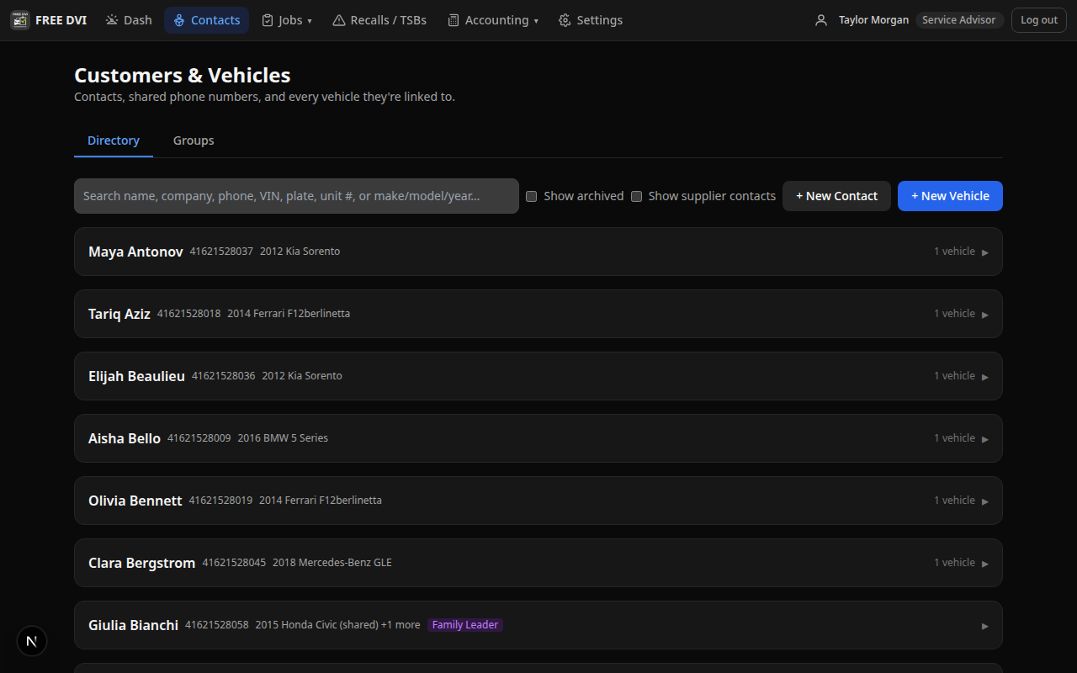Open Settings in the navbar
This screenshot has width=1077, height=673.
pos(591,20)
